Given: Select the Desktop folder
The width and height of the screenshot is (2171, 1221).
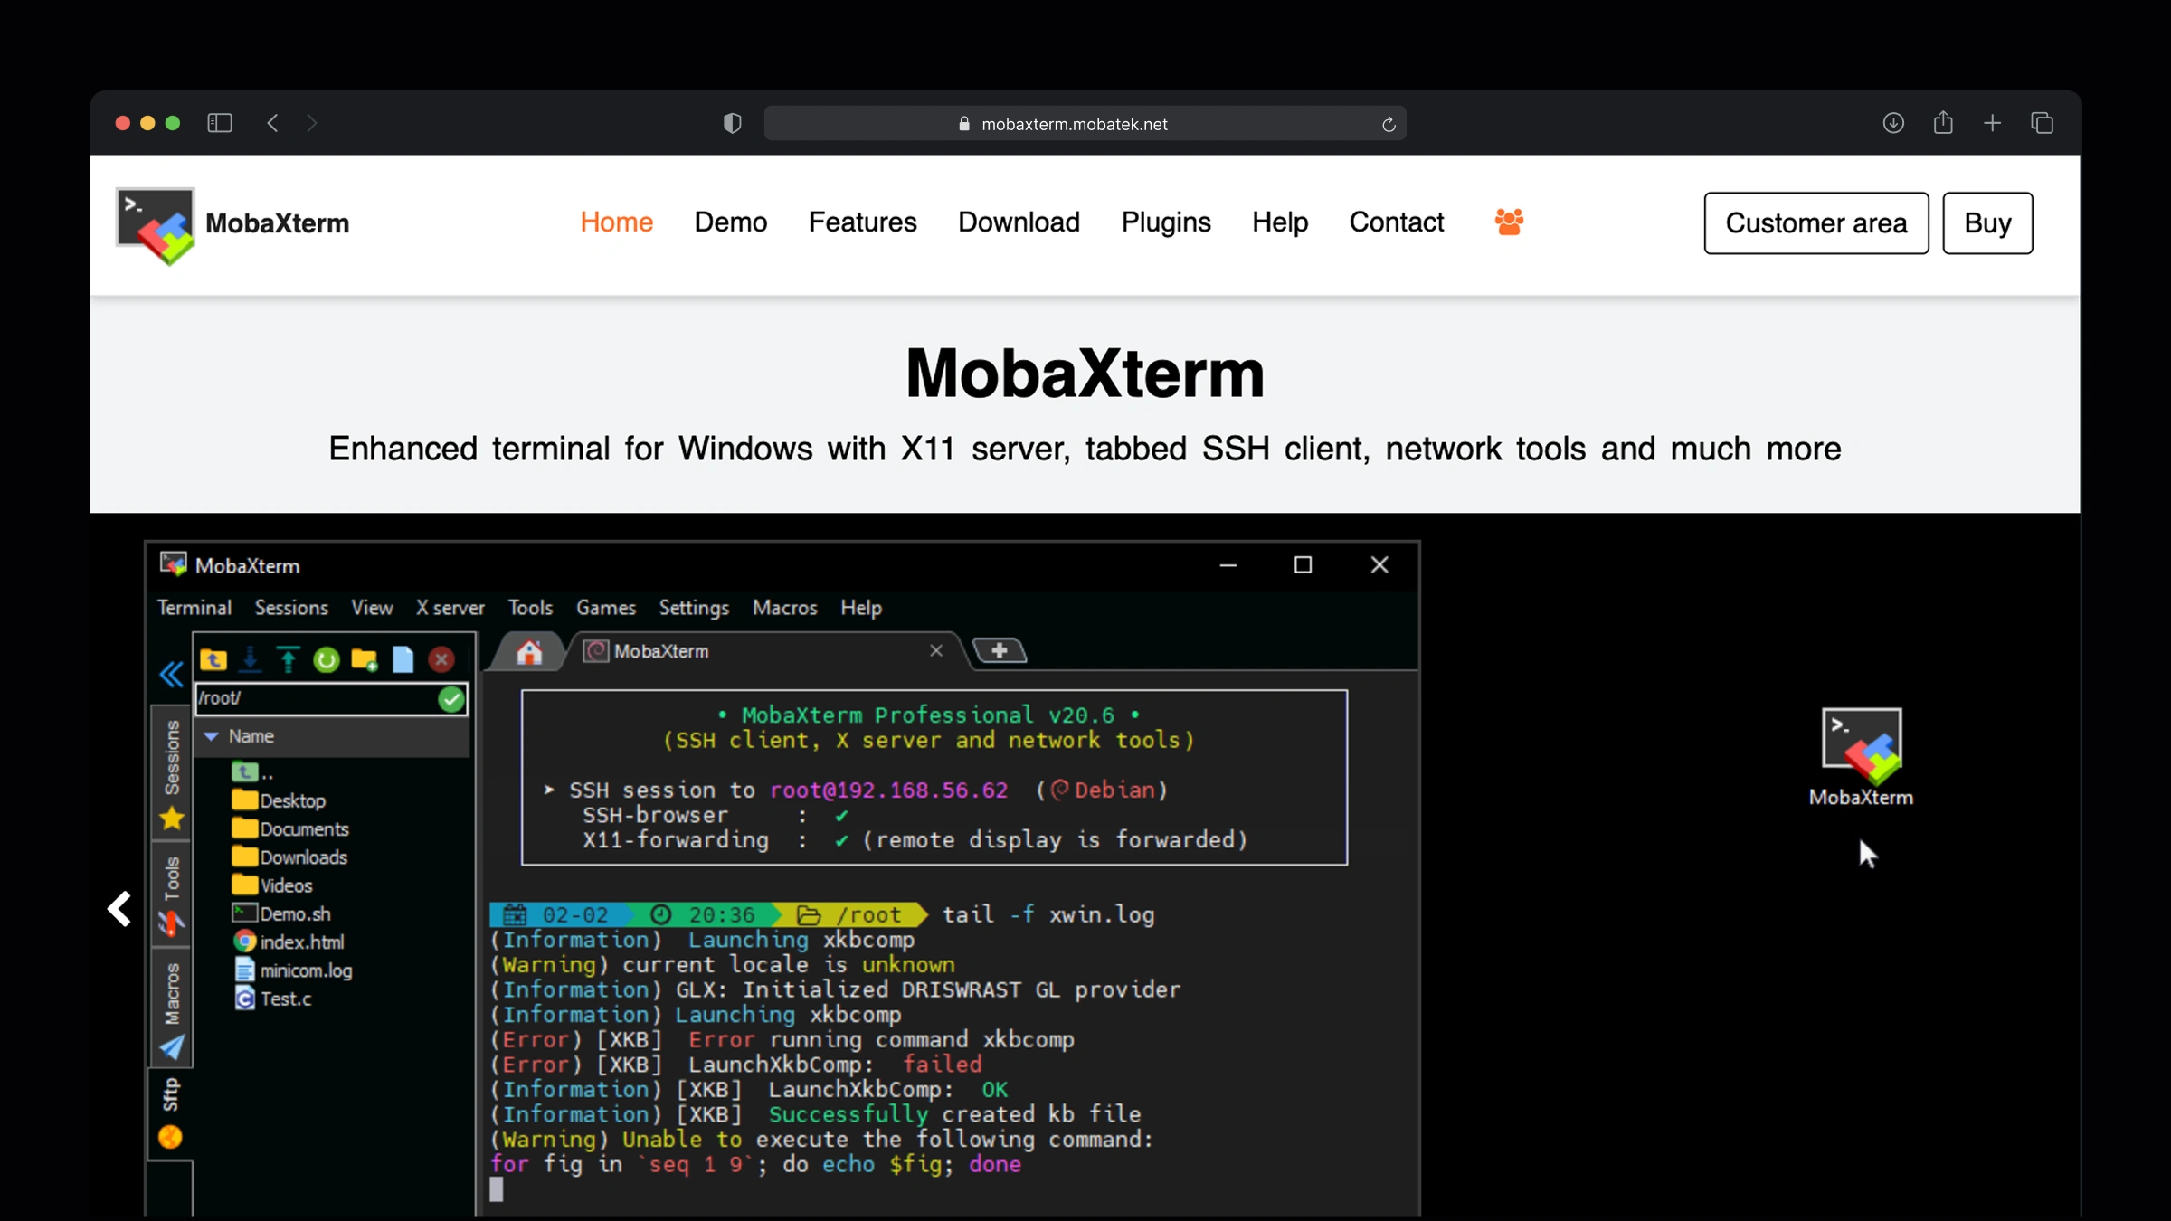Looking at the screenshot, I should [x=279, y=801].
